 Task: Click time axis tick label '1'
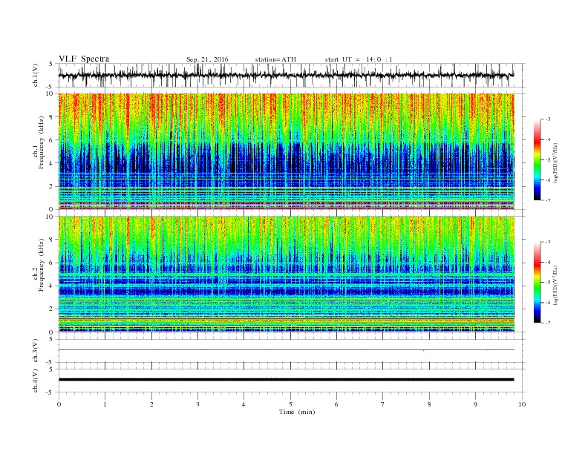point(105,404)
